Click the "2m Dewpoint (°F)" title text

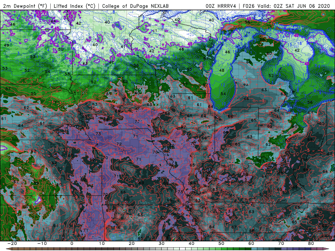point(25,6)
